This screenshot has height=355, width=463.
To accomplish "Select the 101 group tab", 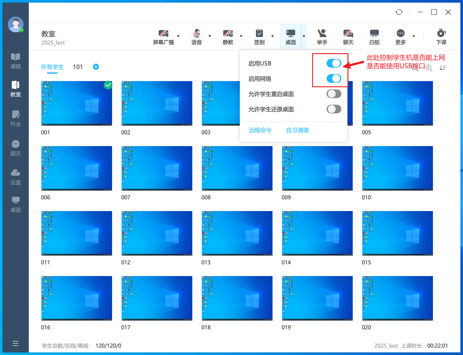I will 78,67.
